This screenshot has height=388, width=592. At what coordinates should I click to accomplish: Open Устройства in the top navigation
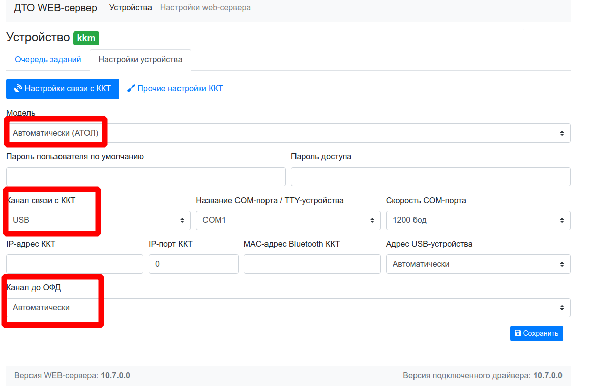point(131,8)
